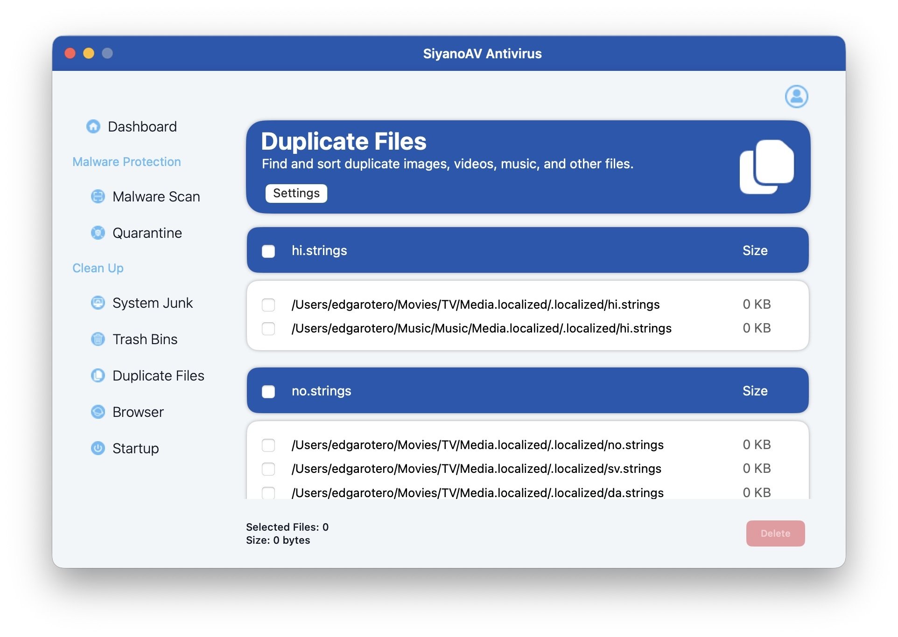The width and height of the screenshot is (898, 637).
Task: Open the Quarantine section label
Action: 147,233
